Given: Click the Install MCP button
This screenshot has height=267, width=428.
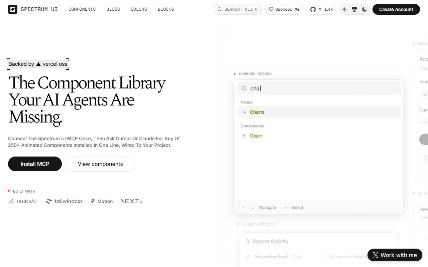Looking at the screenshot, I should (x=35, y=164).
